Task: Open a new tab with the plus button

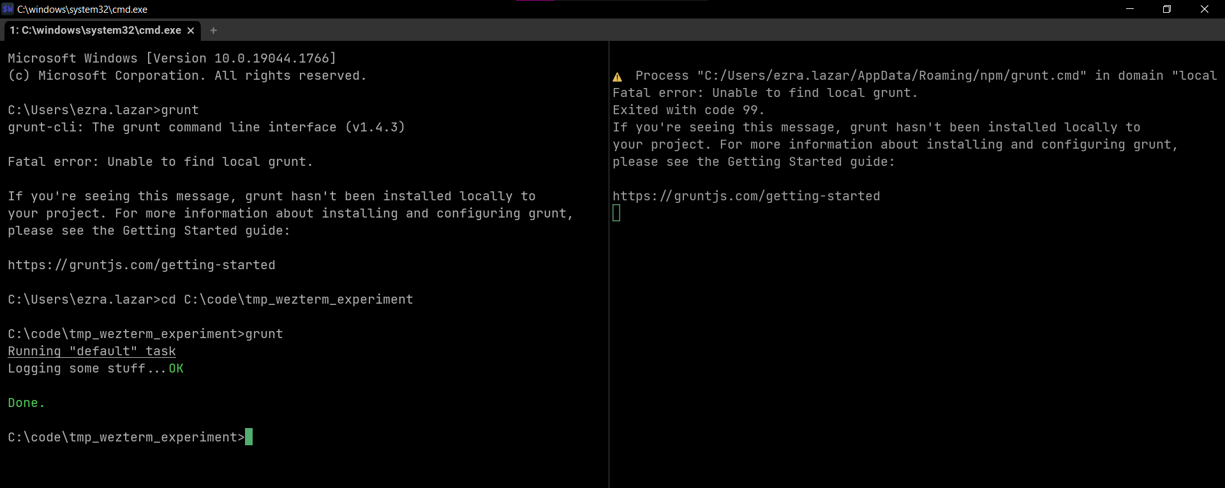Action: tap(213, 30)
